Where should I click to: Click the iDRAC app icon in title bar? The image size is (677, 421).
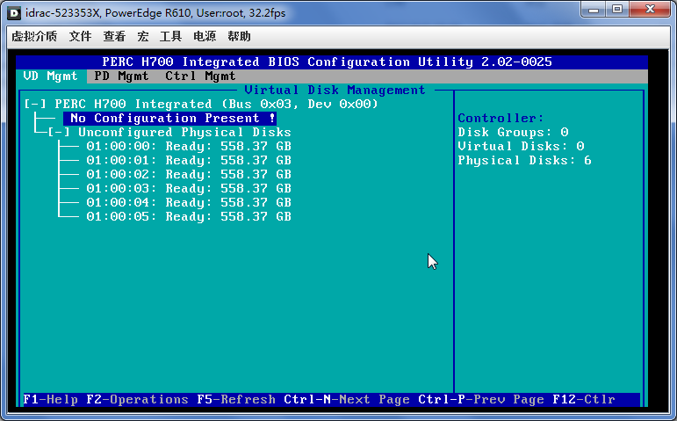point(15,11)
